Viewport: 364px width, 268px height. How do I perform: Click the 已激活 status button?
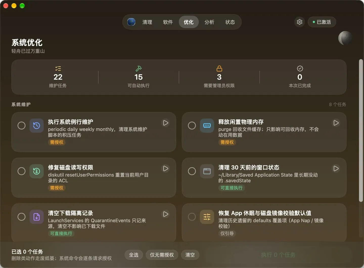(x=322, y=22)
